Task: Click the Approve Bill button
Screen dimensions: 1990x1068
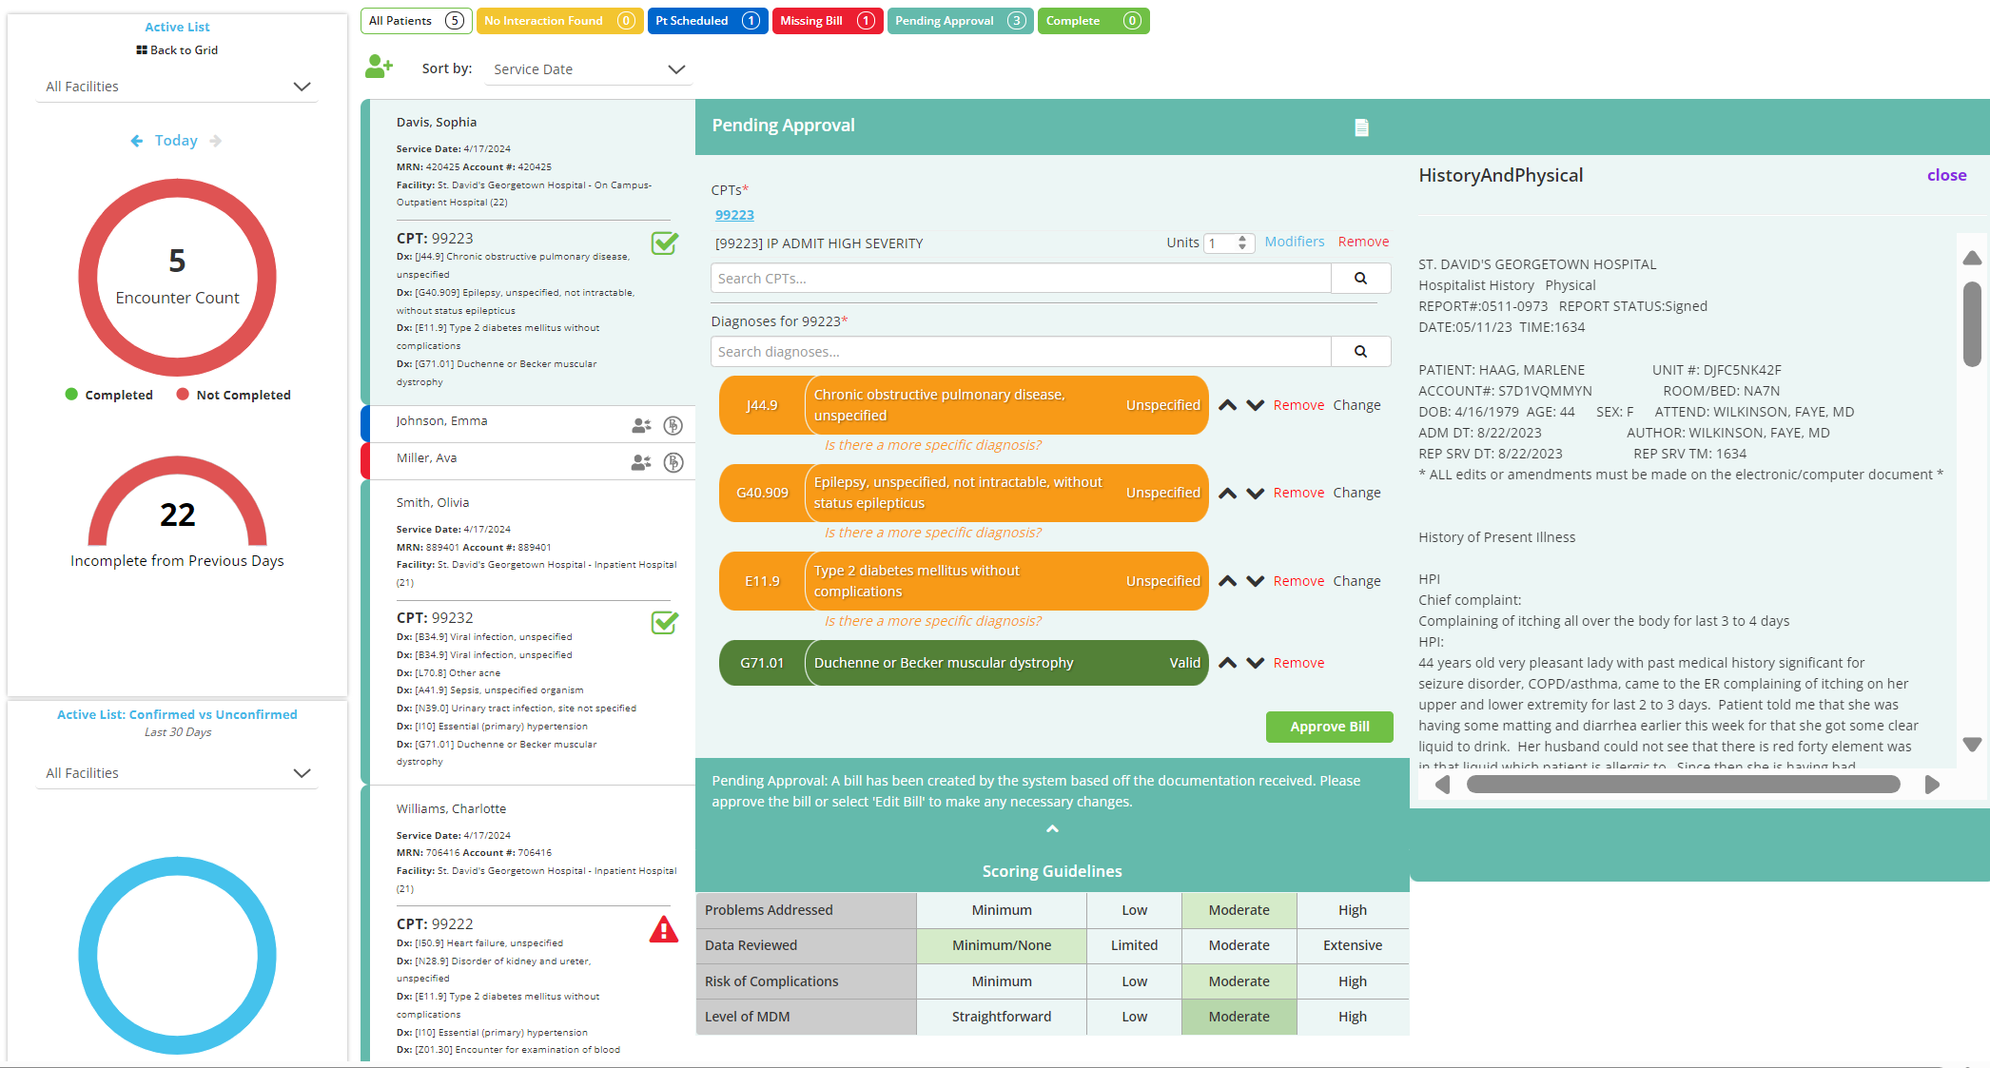Action: pos(1329,726)
